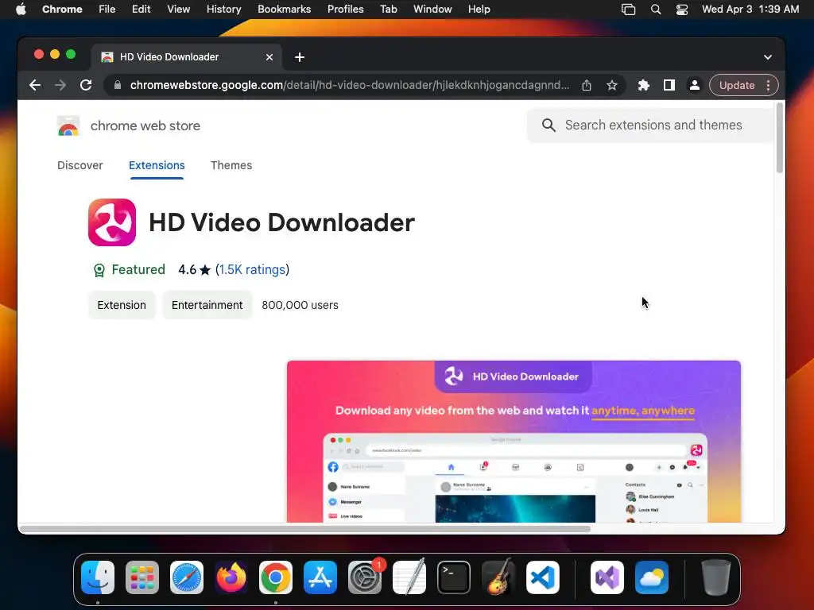Click the Extension category chip
Image resolution: width=814 pixels, height=610 pixels.
(x=122, y=305)
